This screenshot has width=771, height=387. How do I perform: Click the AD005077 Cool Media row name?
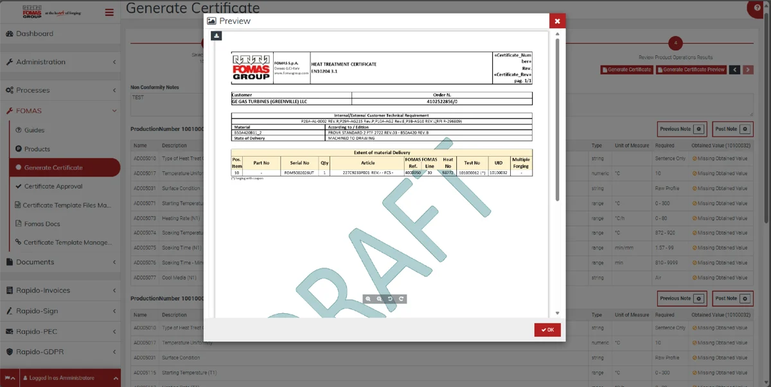(144, 278)
